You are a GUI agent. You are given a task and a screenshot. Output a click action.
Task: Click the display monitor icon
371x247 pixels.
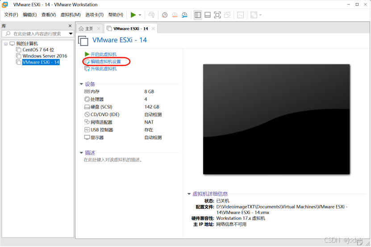[87, 138]
